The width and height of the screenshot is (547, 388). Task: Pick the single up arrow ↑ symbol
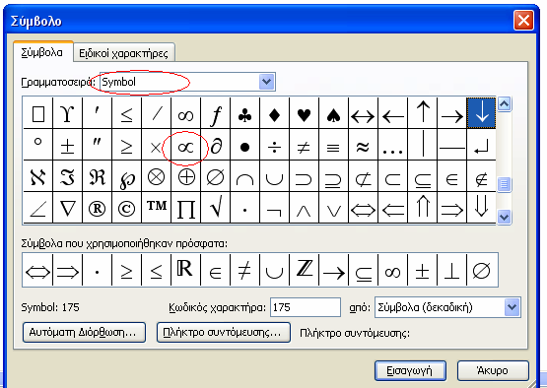tap(423, 113)
